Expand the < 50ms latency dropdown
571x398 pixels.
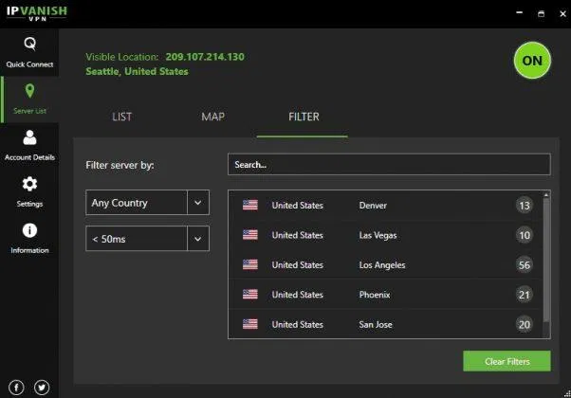(198, 239)
